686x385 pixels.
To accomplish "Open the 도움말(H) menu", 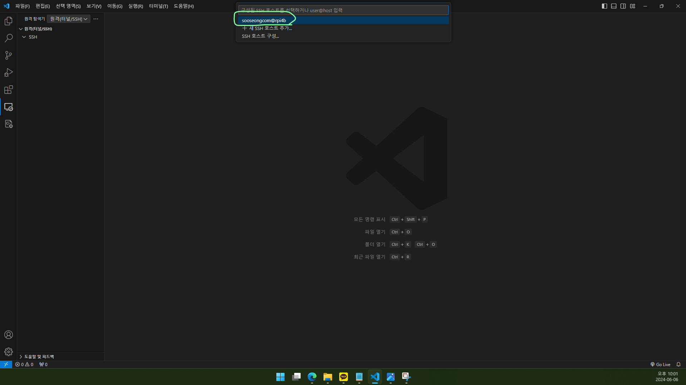I will [x=184, y=6].
